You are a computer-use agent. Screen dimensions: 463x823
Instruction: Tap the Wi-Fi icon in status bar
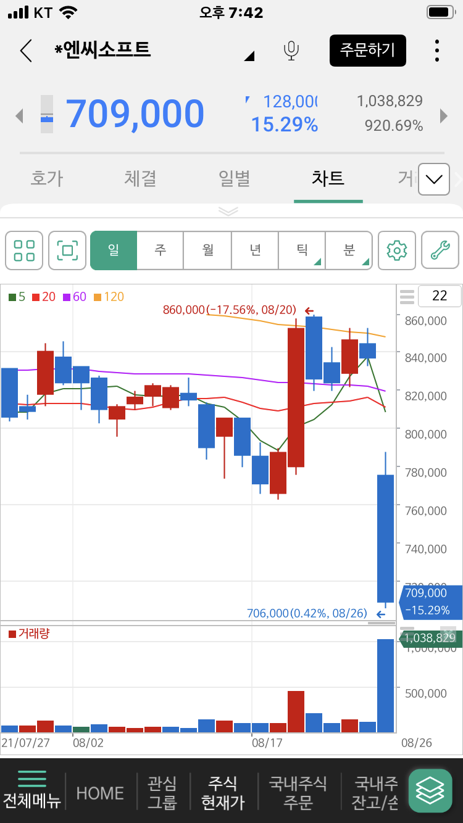[69, 12]
